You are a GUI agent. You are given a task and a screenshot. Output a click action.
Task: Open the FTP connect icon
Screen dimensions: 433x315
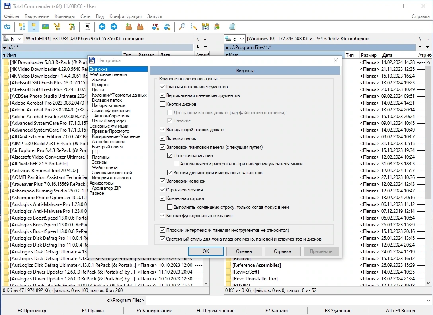[156, 27]
